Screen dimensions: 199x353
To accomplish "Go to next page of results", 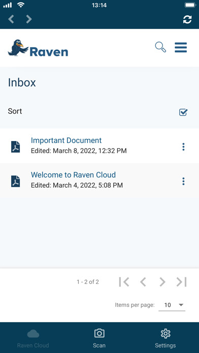I will [x=162, y=282].
